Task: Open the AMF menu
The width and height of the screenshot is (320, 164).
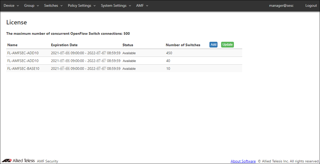Action: click(x=142, y=5)
